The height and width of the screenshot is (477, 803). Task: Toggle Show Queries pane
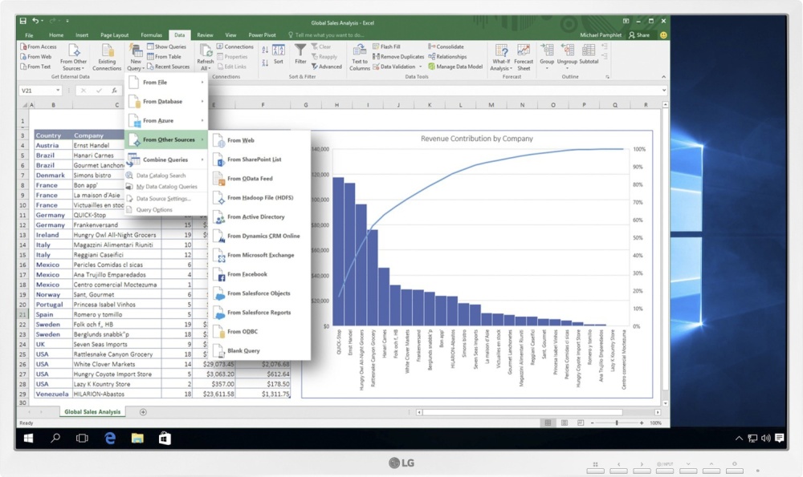(166, 46)
